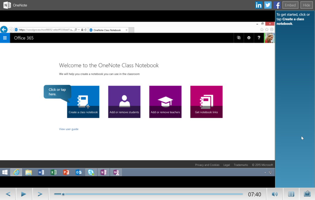Screen dimensions: 315x200
Task: Open Skype from the taskbar
Action: coord(91,172)
